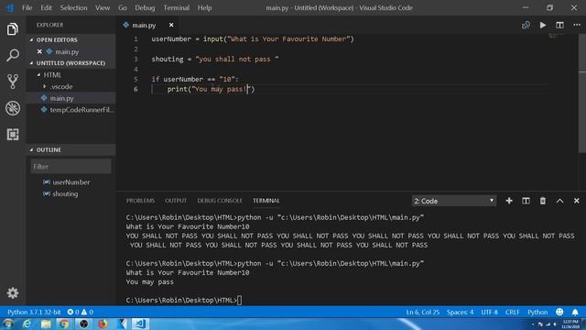This screenshot has height=330, width=586.
Task: Open the Debug menu
Action: click(x=145, y=8)
